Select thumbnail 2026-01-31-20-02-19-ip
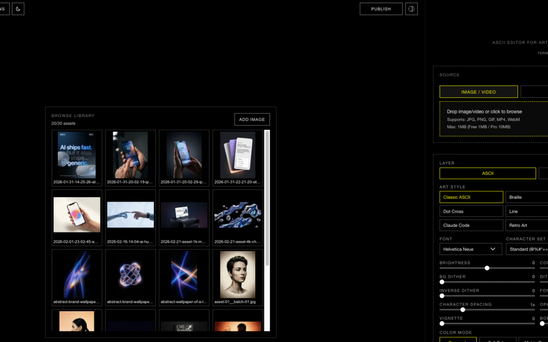548x342 pixels. 130,158
